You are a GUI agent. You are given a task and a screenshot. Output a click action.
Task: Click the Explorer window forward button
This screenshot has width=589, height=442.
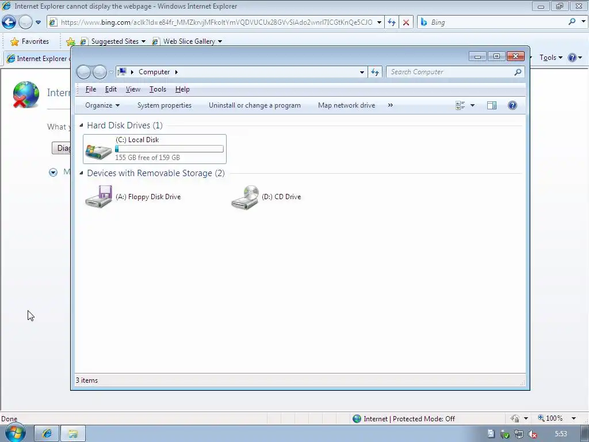coord(100,72)
